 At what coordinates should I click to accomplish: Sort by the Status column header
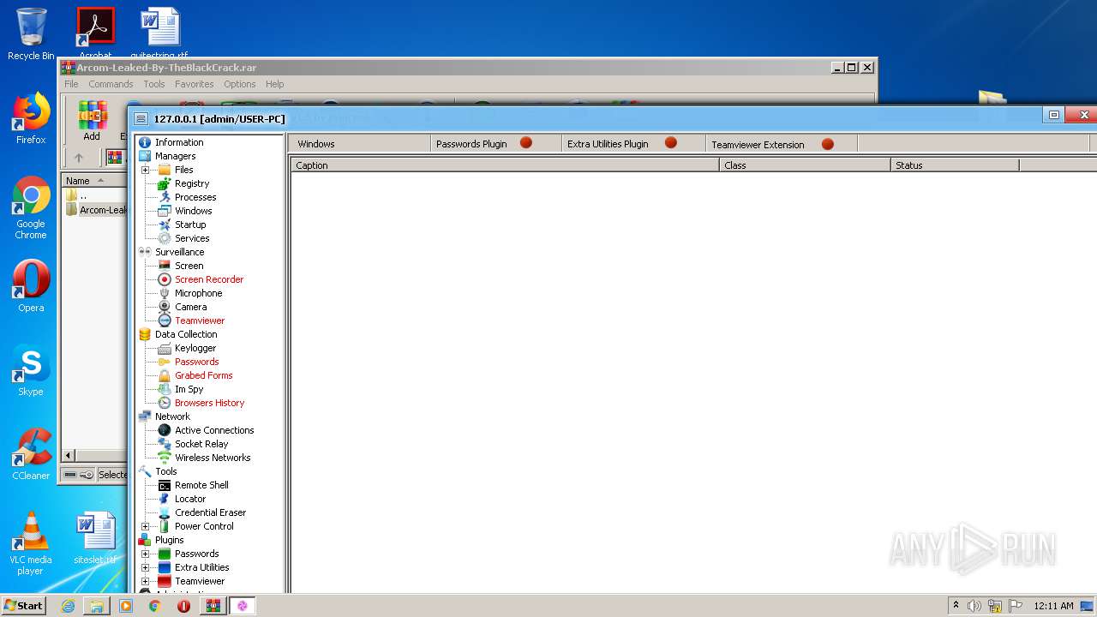[955, 165]
